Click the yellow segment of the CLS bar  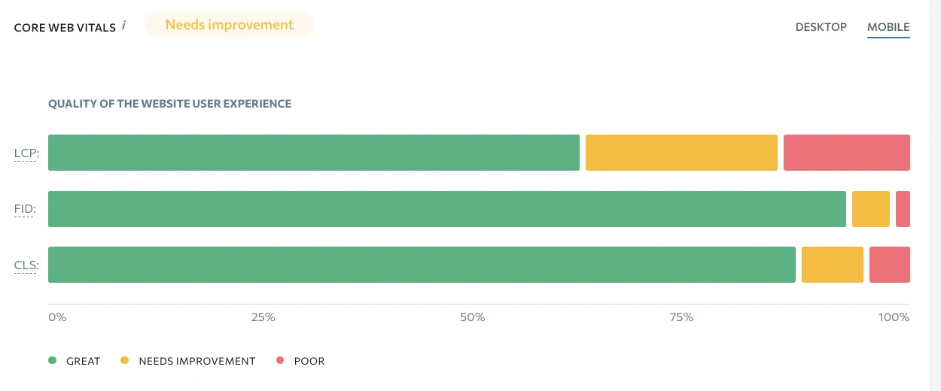click(x=832, y=265)
